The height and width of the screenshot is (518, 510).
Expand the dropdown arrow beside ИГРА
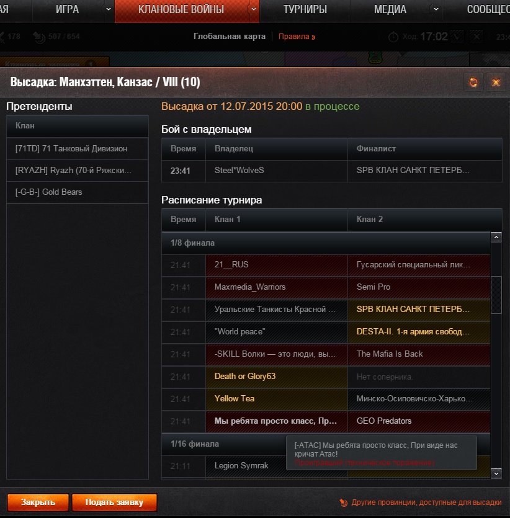[x=109, y=9]
